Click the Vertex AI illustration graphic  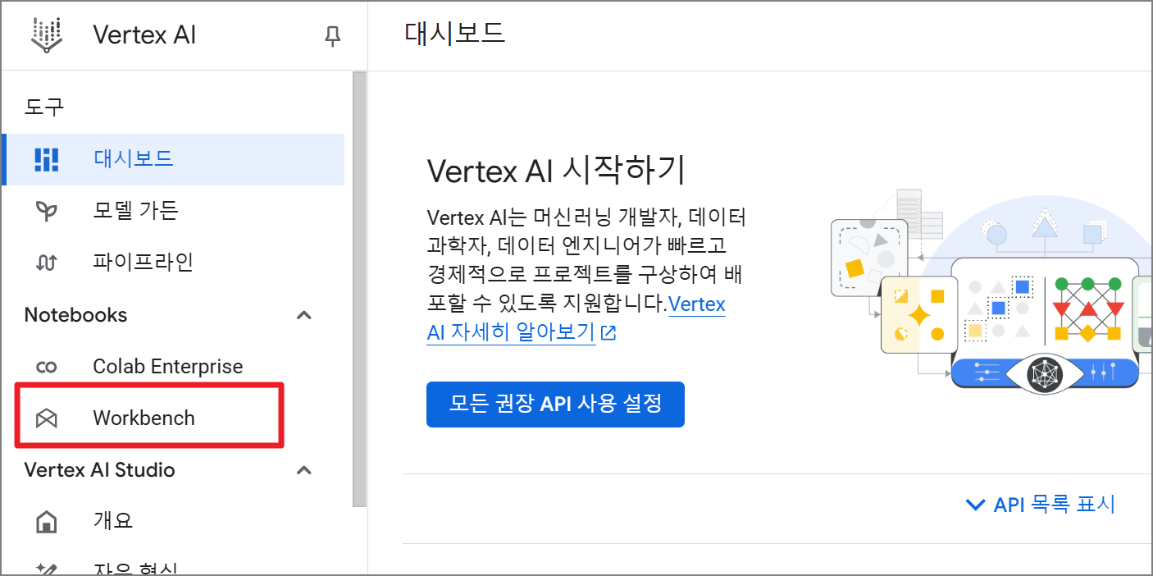coord(991,290)
